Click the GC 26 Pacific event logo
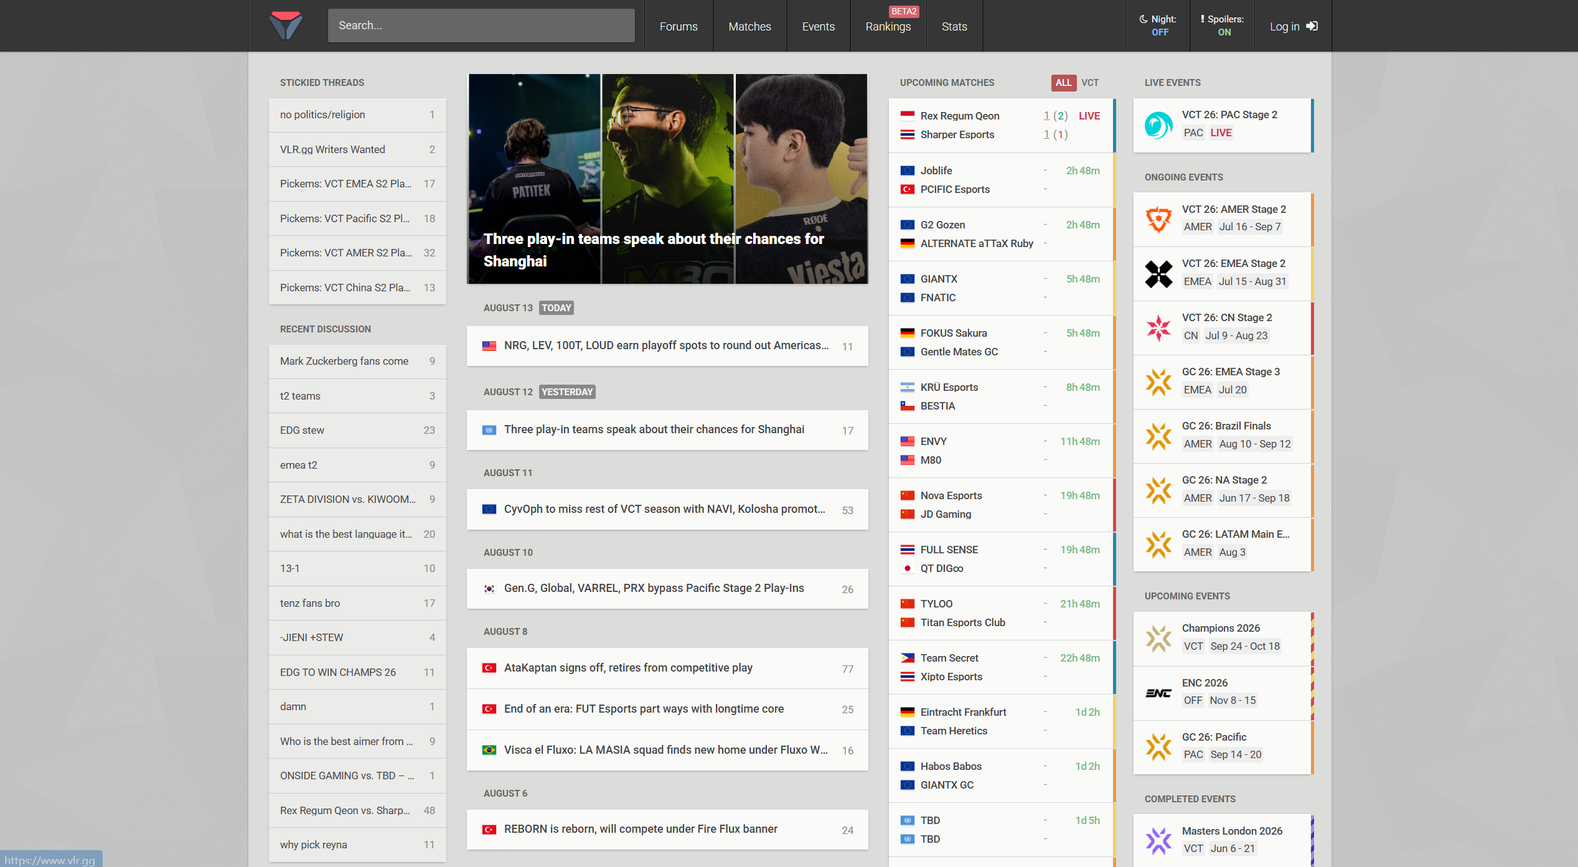This screenshot has width=1578, height=867. (x=1158, y=747)
